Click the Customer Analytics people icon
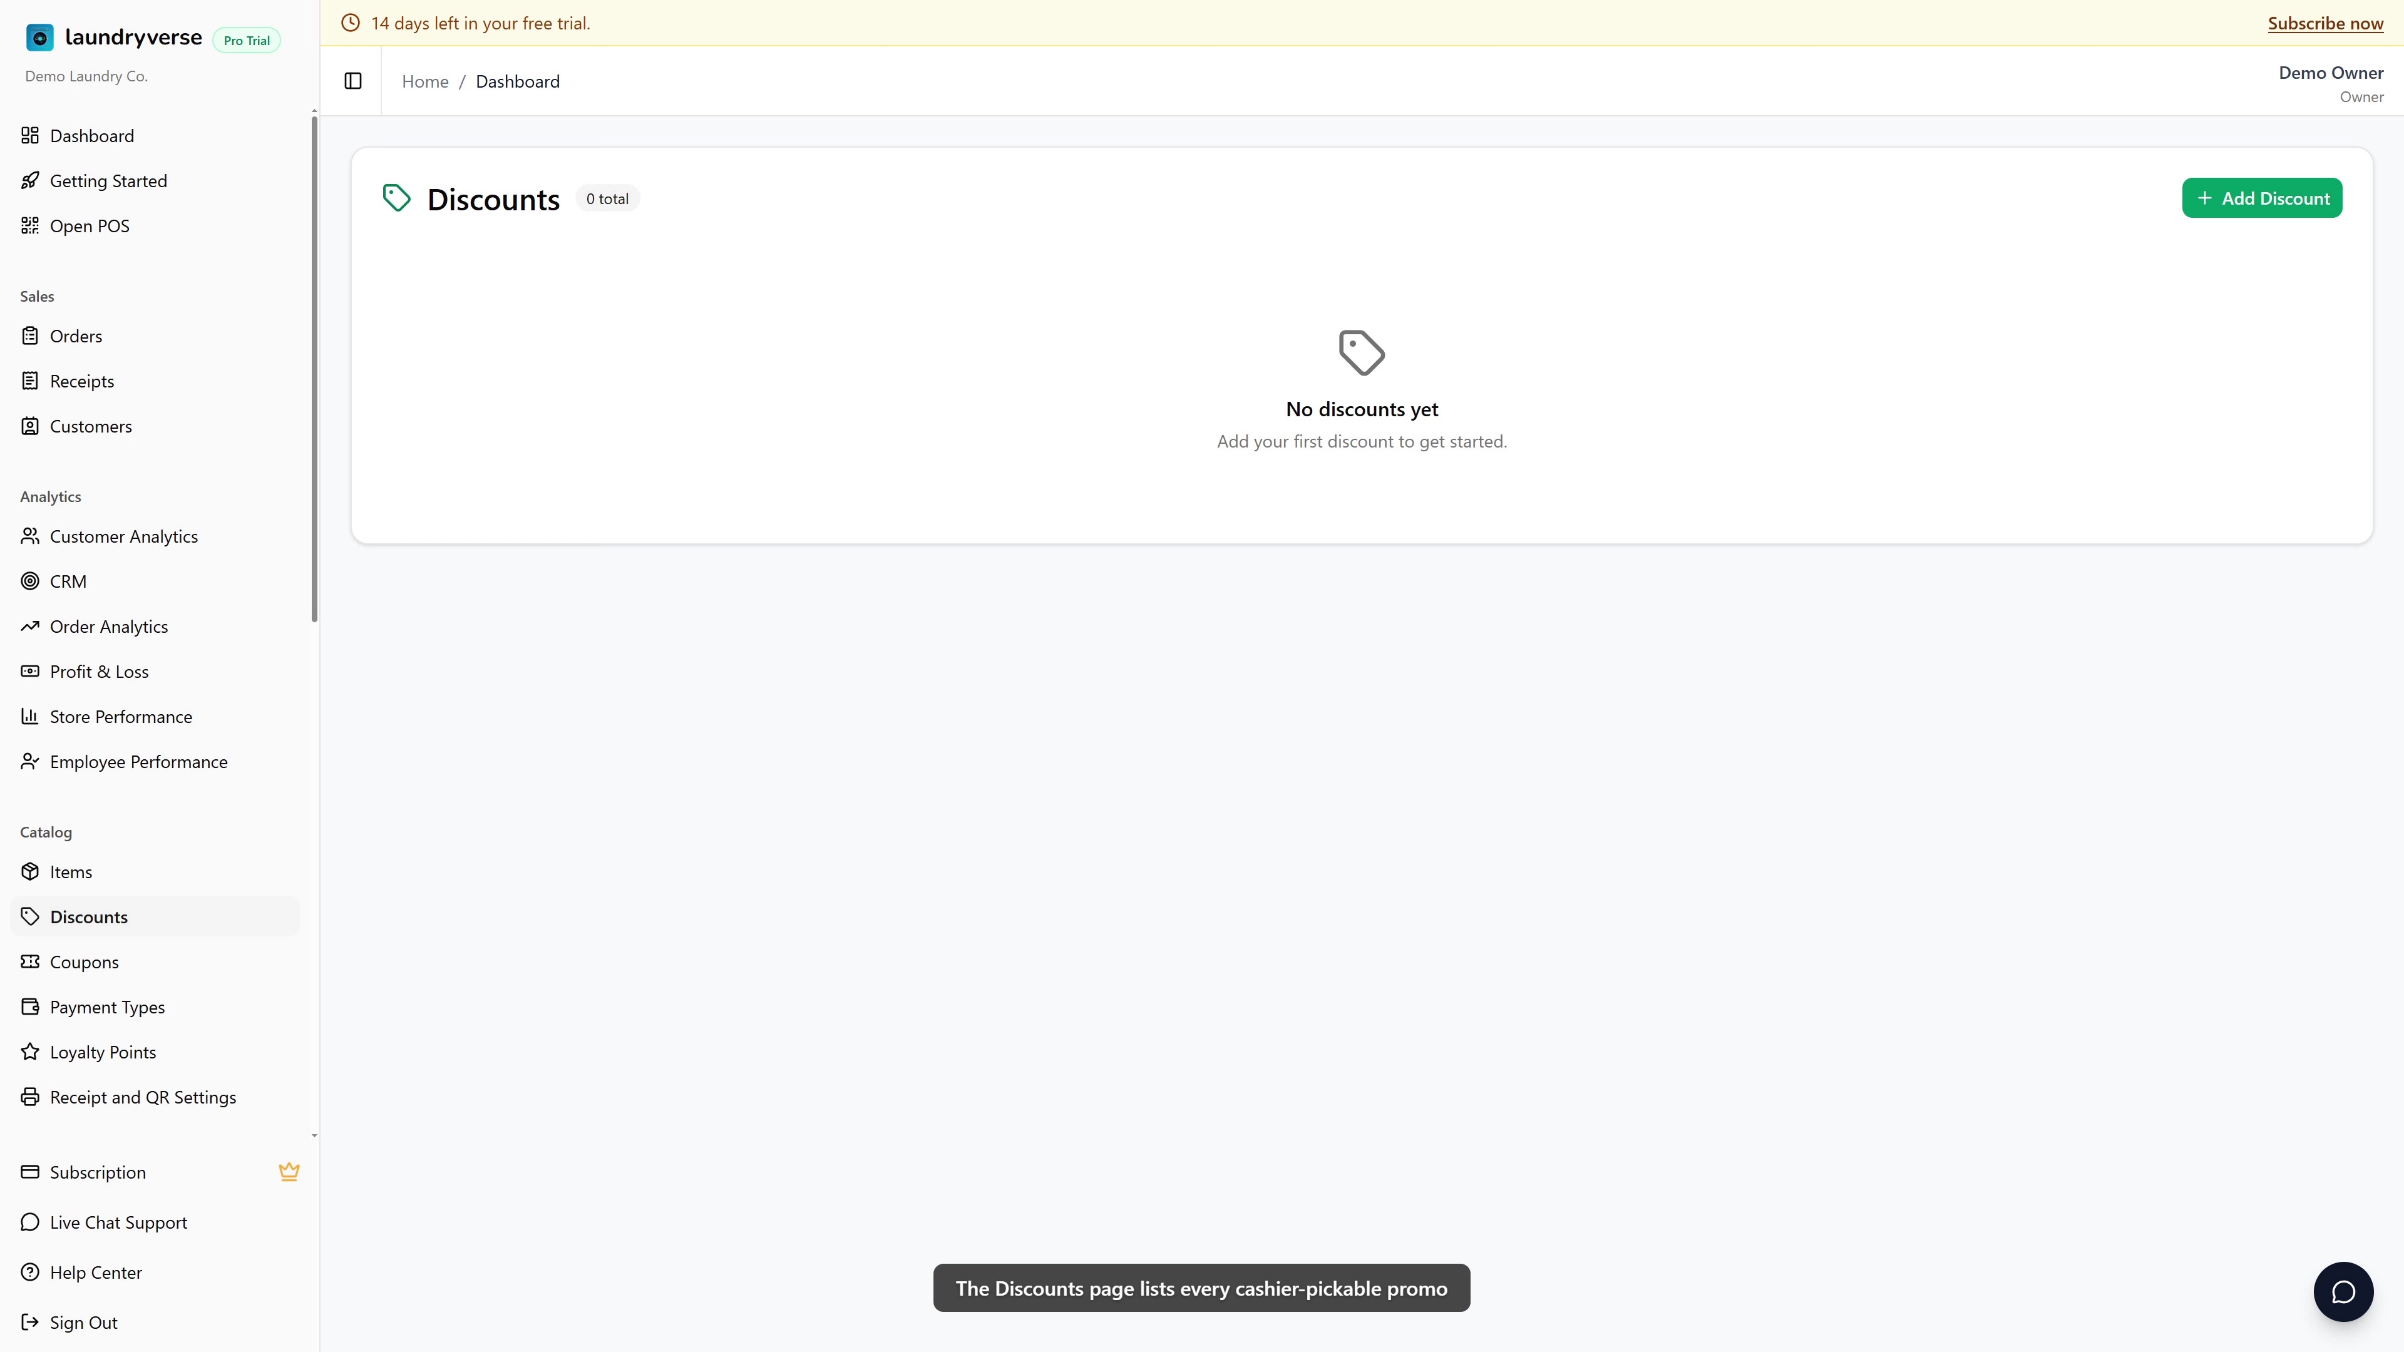The width and height of the screenshot is (2404, 1352). coord(30,536)
